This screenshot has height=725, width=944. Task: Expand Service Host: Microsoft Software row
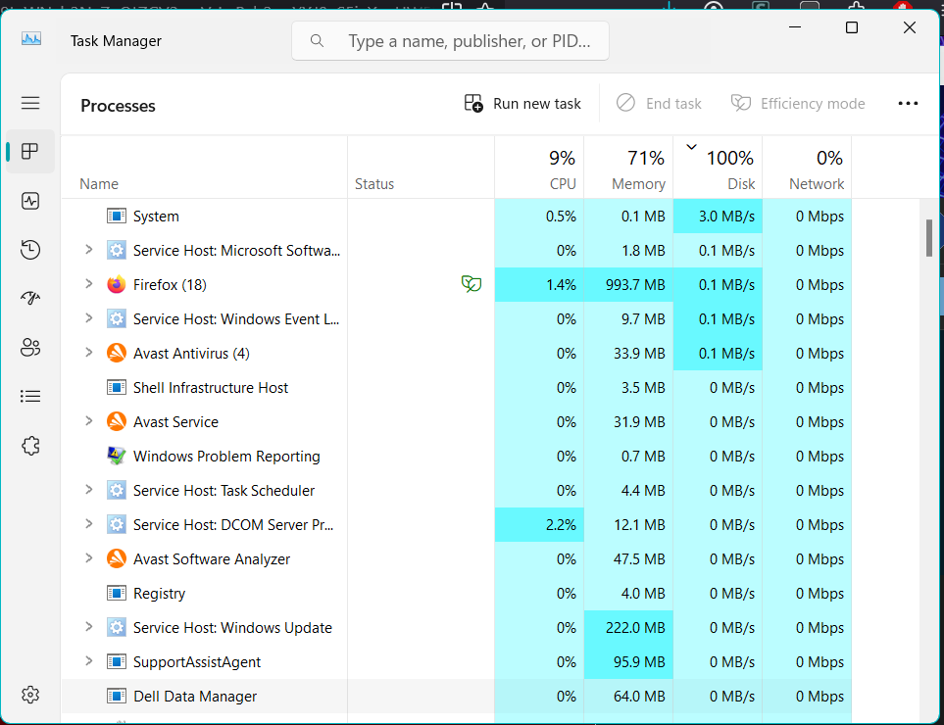coord(88,250)
